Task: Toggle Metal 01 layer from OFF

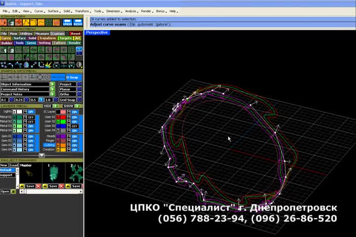Action: tap(31, 117)
